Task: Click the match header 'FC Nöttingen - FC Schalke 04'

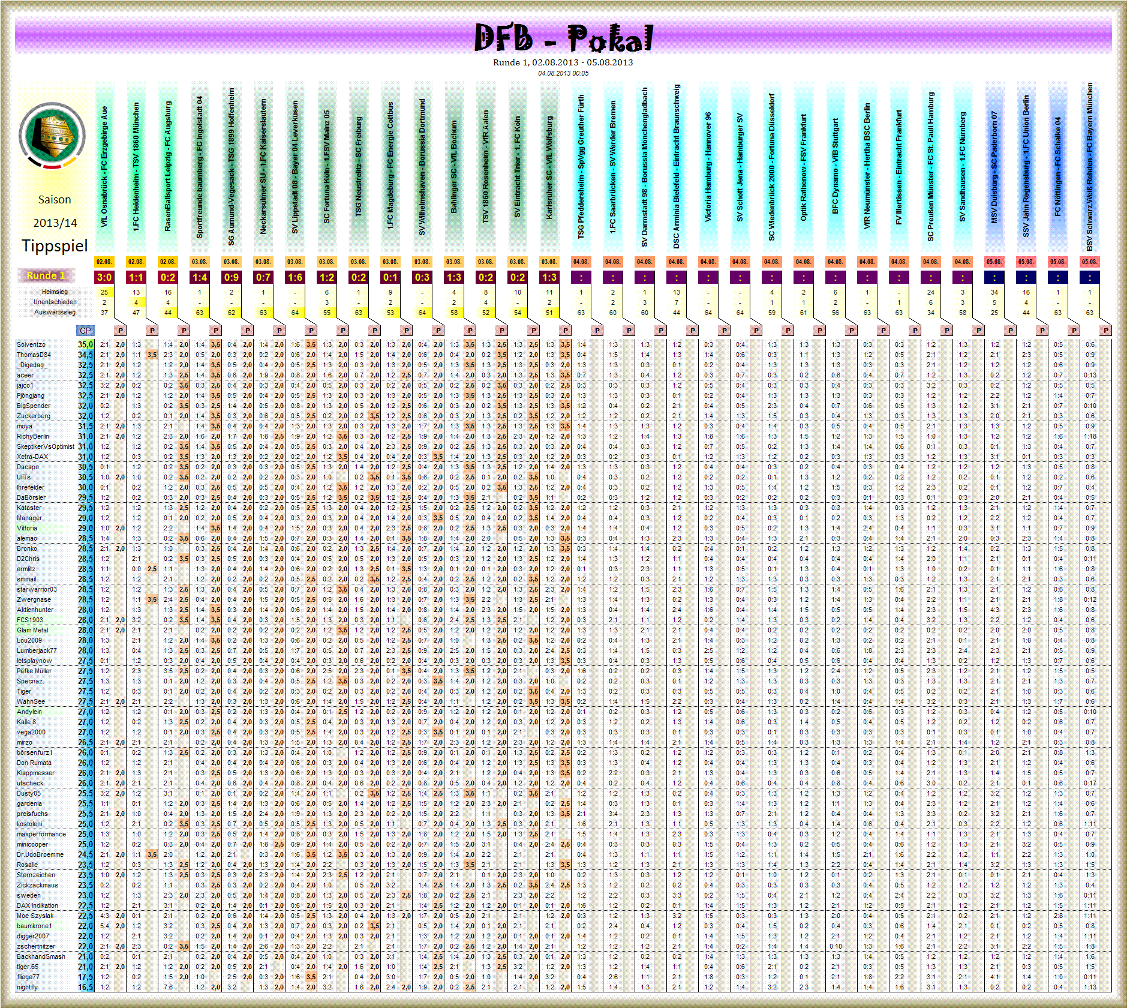Action: tap(1058, 167)
